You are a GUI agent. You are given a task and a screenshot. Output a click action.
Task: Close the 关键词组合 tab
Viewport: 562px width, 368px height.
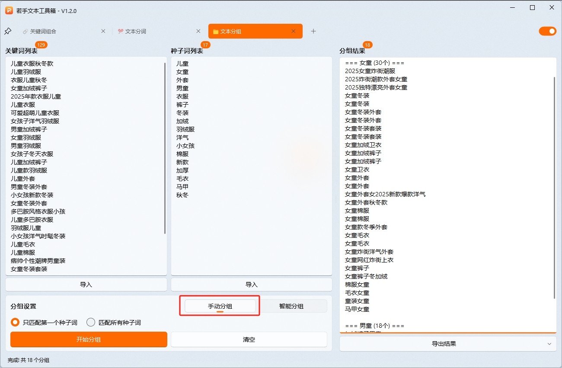click(x=102, y=31)
